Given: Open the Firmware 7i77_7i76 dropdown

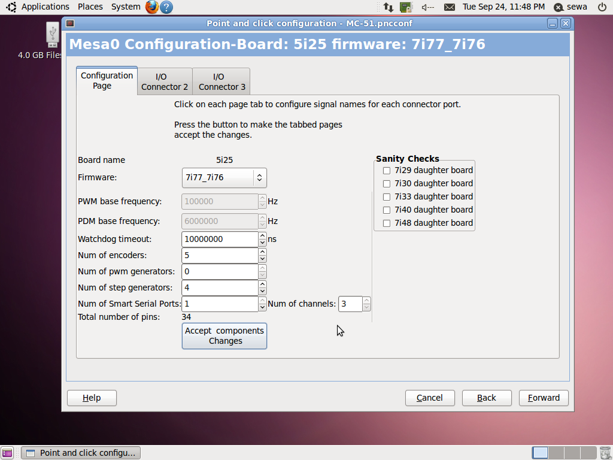Looking at the screenshot, I should tap(224, 177).
